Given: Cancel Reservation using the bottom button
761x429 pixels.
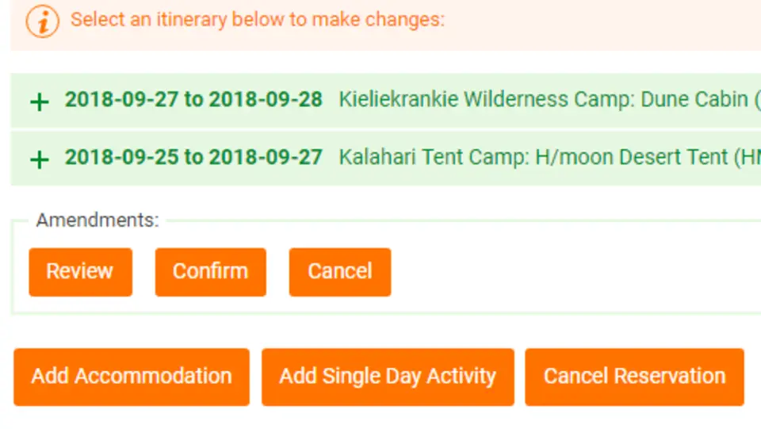Looking at the screenshot, I should click(634, 377).
